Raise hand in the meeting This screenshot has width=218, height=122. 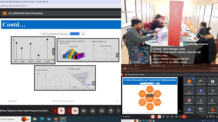111,111
